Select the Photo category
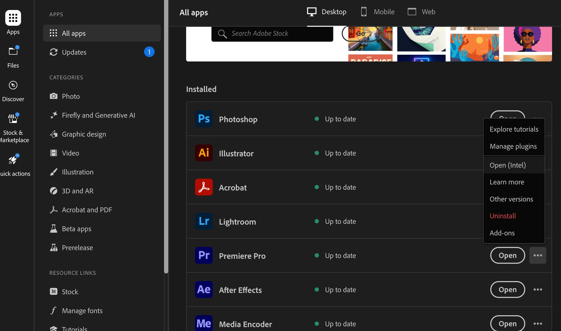The image size is (561, 331). pyautogui.click(x=71, y=96)
